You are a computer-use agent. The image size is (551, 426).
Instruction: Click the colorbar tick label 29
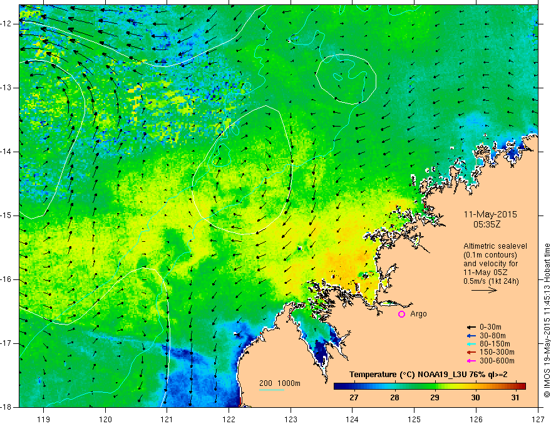[435, 397]
